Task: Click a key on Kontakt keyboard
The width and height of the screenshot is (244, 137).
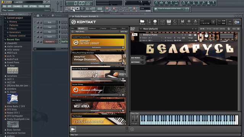Action: click(189, 120)
